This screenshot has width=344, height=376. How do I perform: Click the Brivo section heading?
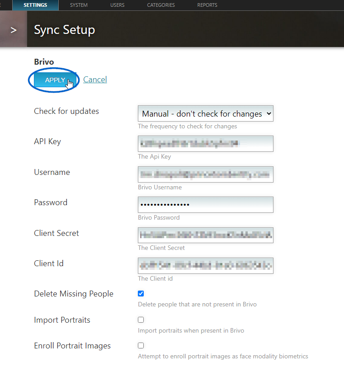pos(44,62)
